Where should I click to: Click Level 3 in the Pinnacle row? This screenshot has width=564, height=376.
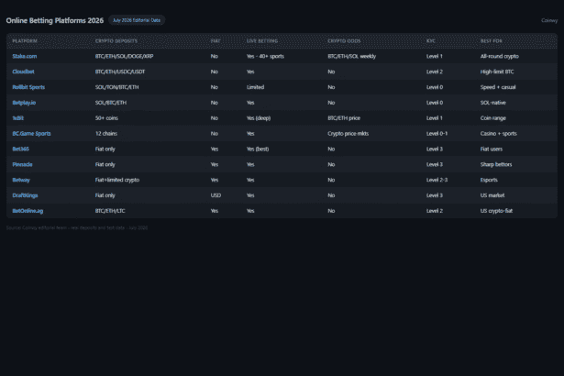coord(435,164)
